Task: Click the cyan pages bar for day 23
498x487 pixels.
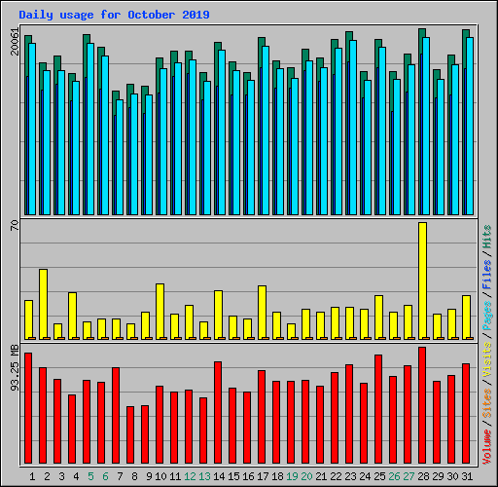Action: (353, 128)
